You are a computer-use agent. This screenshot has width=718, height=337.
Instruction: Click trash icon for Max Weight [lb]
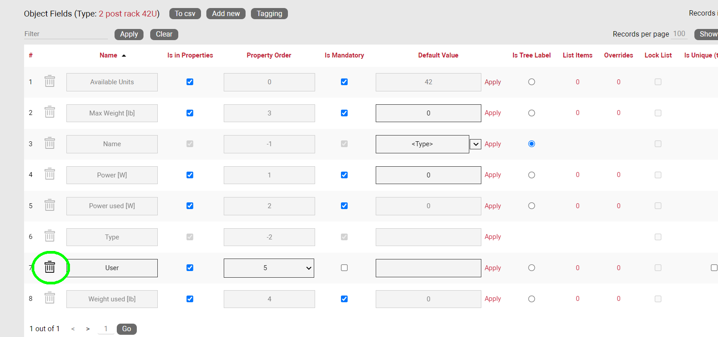click(49, 112)
